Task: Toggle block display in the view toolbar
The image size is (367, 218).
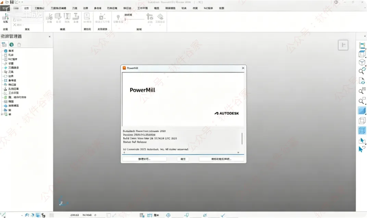Action: click(362, 130)
